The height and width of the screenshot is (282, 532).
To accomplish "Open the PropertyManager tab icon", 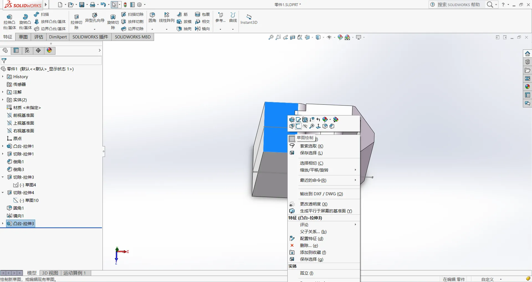I will pos(16,50).
